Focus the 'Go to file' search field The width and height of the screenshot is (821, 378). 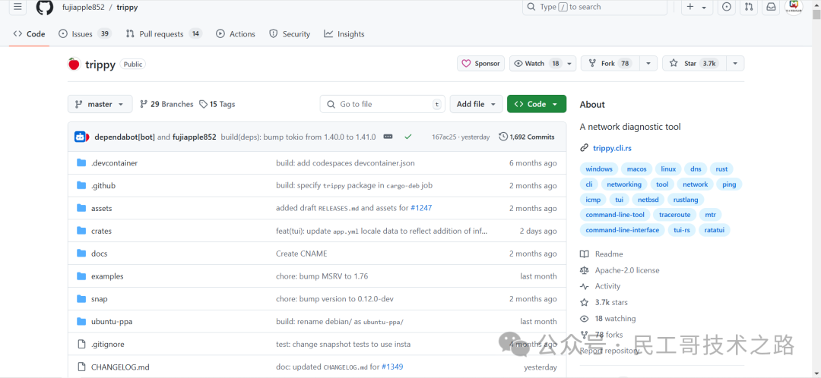point(382,104)
